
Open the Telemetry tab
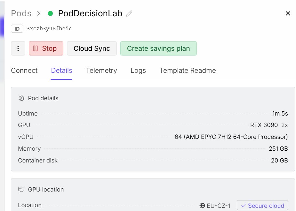point(101,71)
